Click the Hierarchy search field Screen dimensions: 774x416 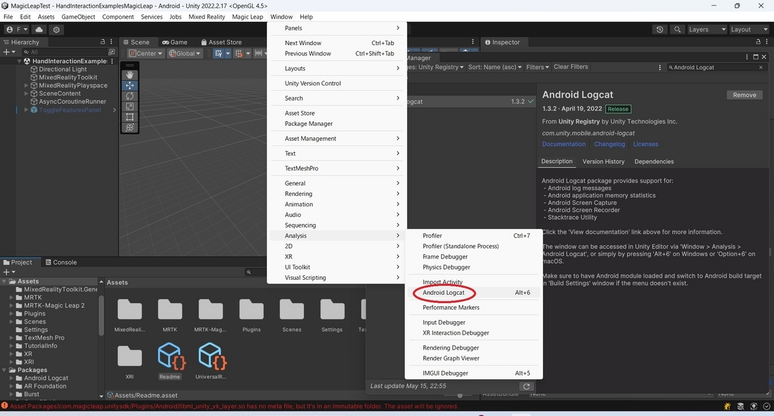tap(63, 52)
